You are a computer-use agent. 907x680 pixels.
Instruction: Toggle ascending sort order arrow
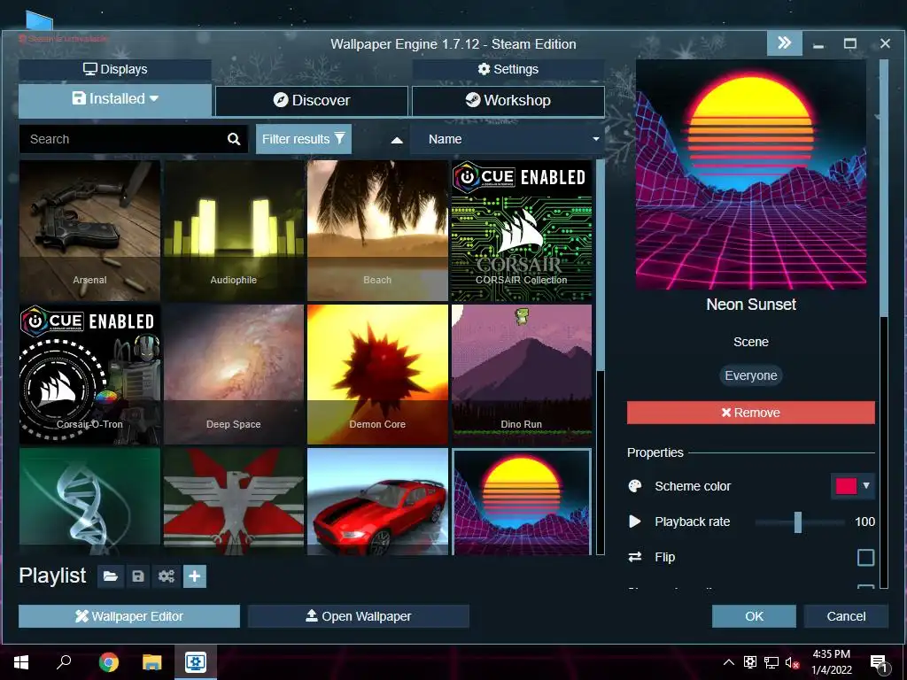(x=397, y=140)
